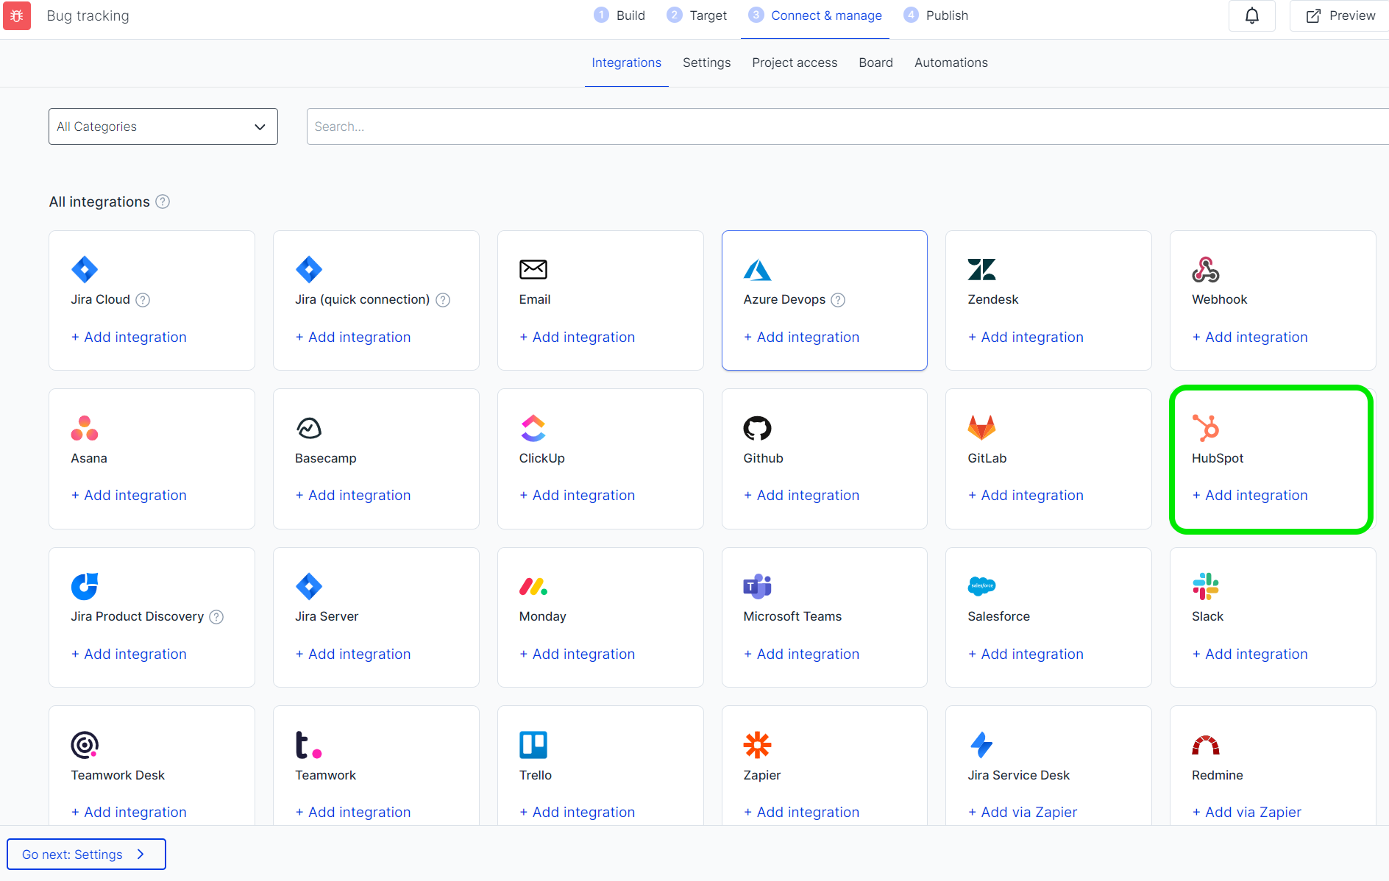The width and height of the screenshot is (1389, 881).
Task: Click the ClickUp logo icon
Action: [533, 428]
